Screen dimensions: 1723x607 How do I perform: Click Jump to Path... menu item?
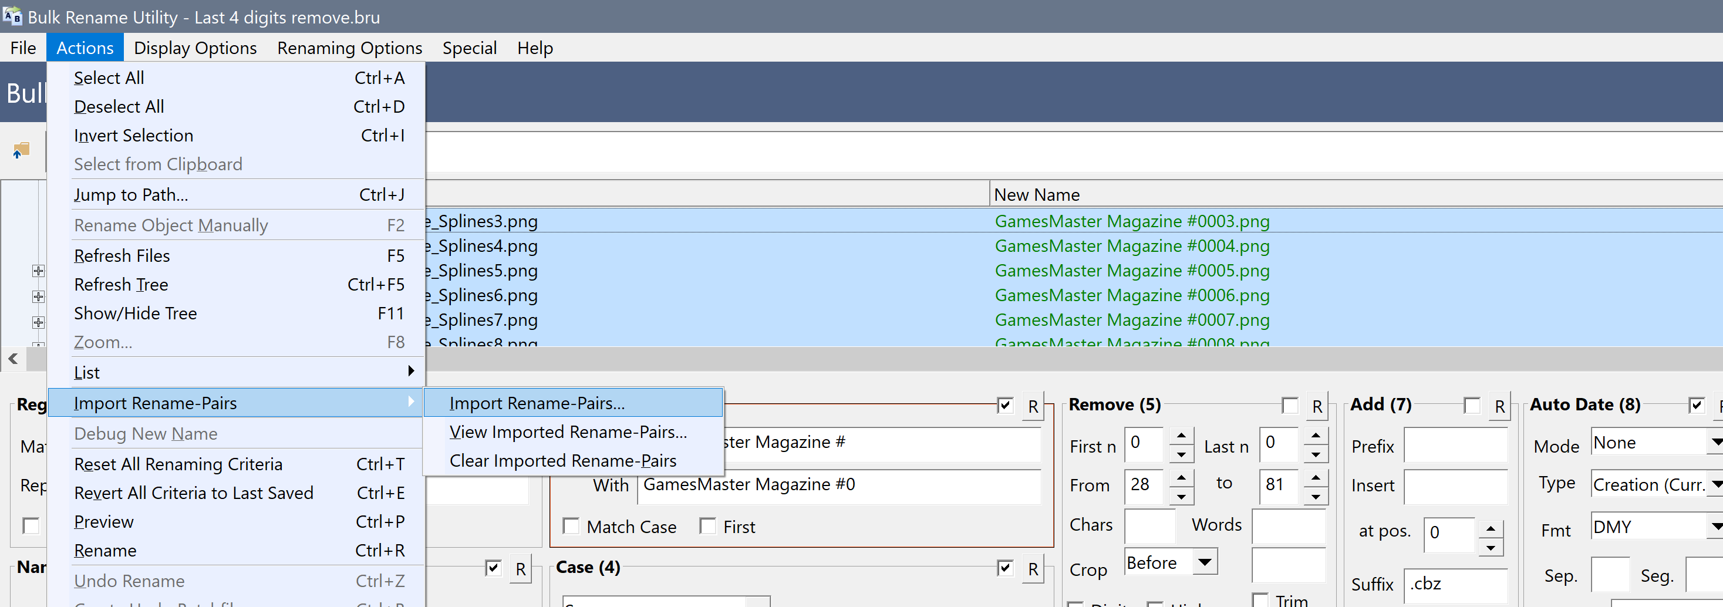coord(237,194)
